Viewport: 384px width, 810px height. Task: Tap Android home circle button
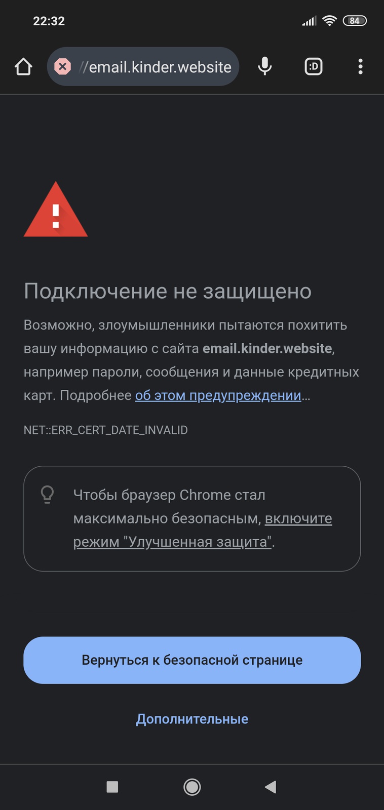pyautogui.click(x=192, y=787)
